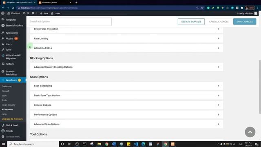Go to the Wordfence Dashboard
The image size is (261, 147).
7,86
